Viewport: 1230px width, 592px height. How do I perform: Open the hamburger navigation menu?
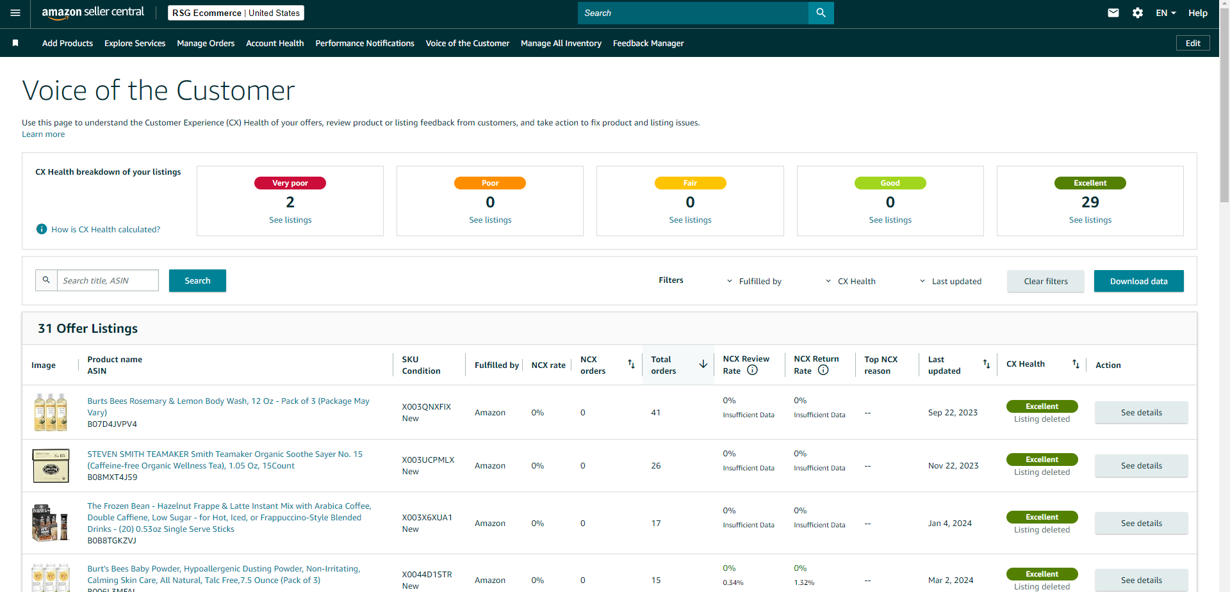point(15,13)
